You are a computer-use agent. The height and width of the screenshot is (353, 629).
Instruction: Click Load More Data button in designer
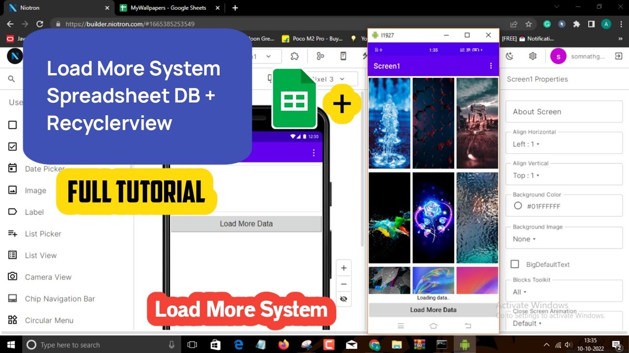pos(246,224)
